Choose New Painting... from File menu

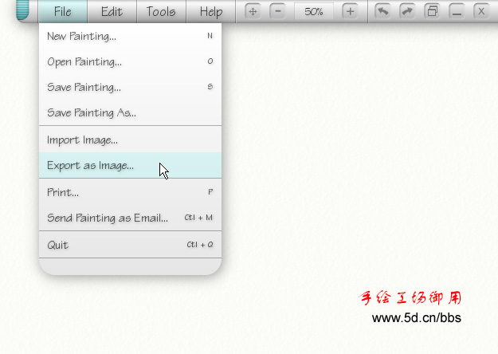click(130, 36)
